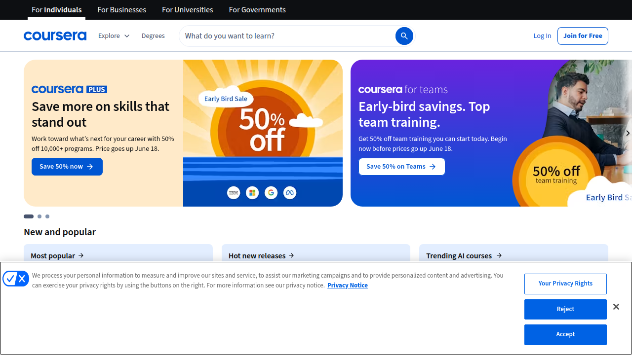Viewport: 632px width, 355px height.
Task: Switch to the For Governments tab
Action: tap(257, 10)
